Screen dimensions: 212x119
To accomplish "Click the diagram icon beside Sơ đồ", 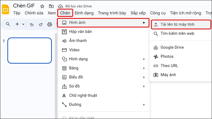I will click(x=64, y=86).
